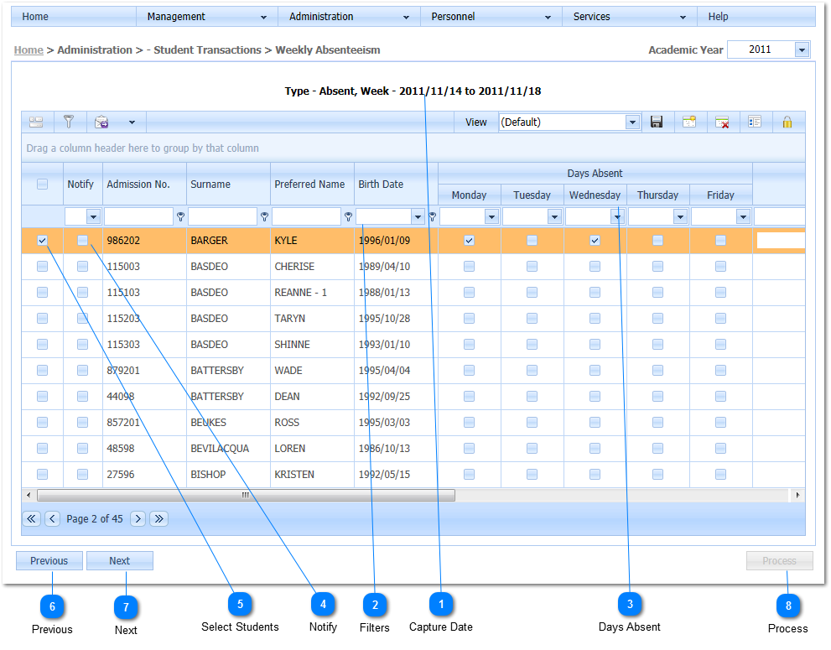The image size is (831, 650).
Task: Sort by the Birth Date column header
Action: pos(396,184)
